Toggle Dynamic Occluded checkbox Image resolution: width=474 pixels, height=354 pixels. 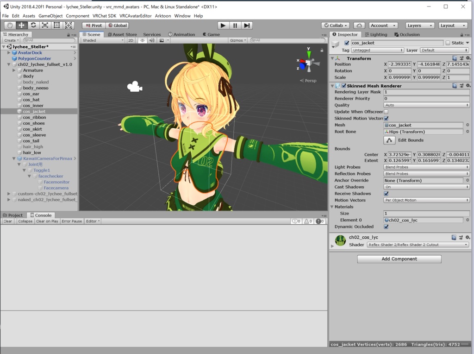(x=387, y=227)
